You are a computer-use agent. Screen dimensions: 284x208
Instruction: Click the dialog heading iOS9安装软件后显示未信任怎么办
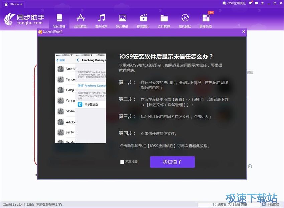pos(166,57)
